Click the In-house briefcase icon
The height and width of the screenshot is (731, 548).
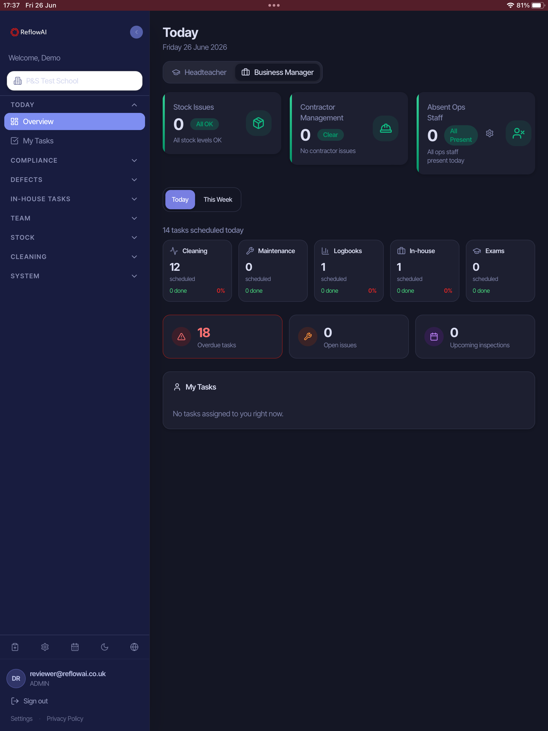pyautogui.click(x=401, y=251)
